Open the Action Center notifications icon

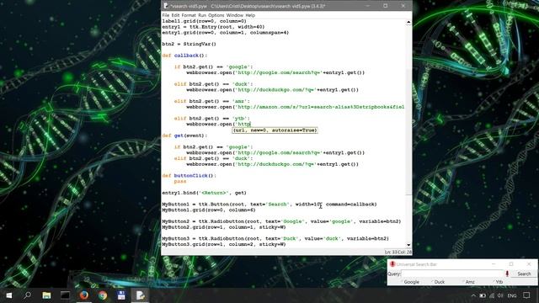coord(526,295)
